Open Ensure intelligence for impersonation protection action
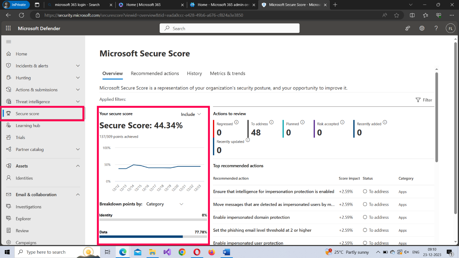 click(273, 192)
